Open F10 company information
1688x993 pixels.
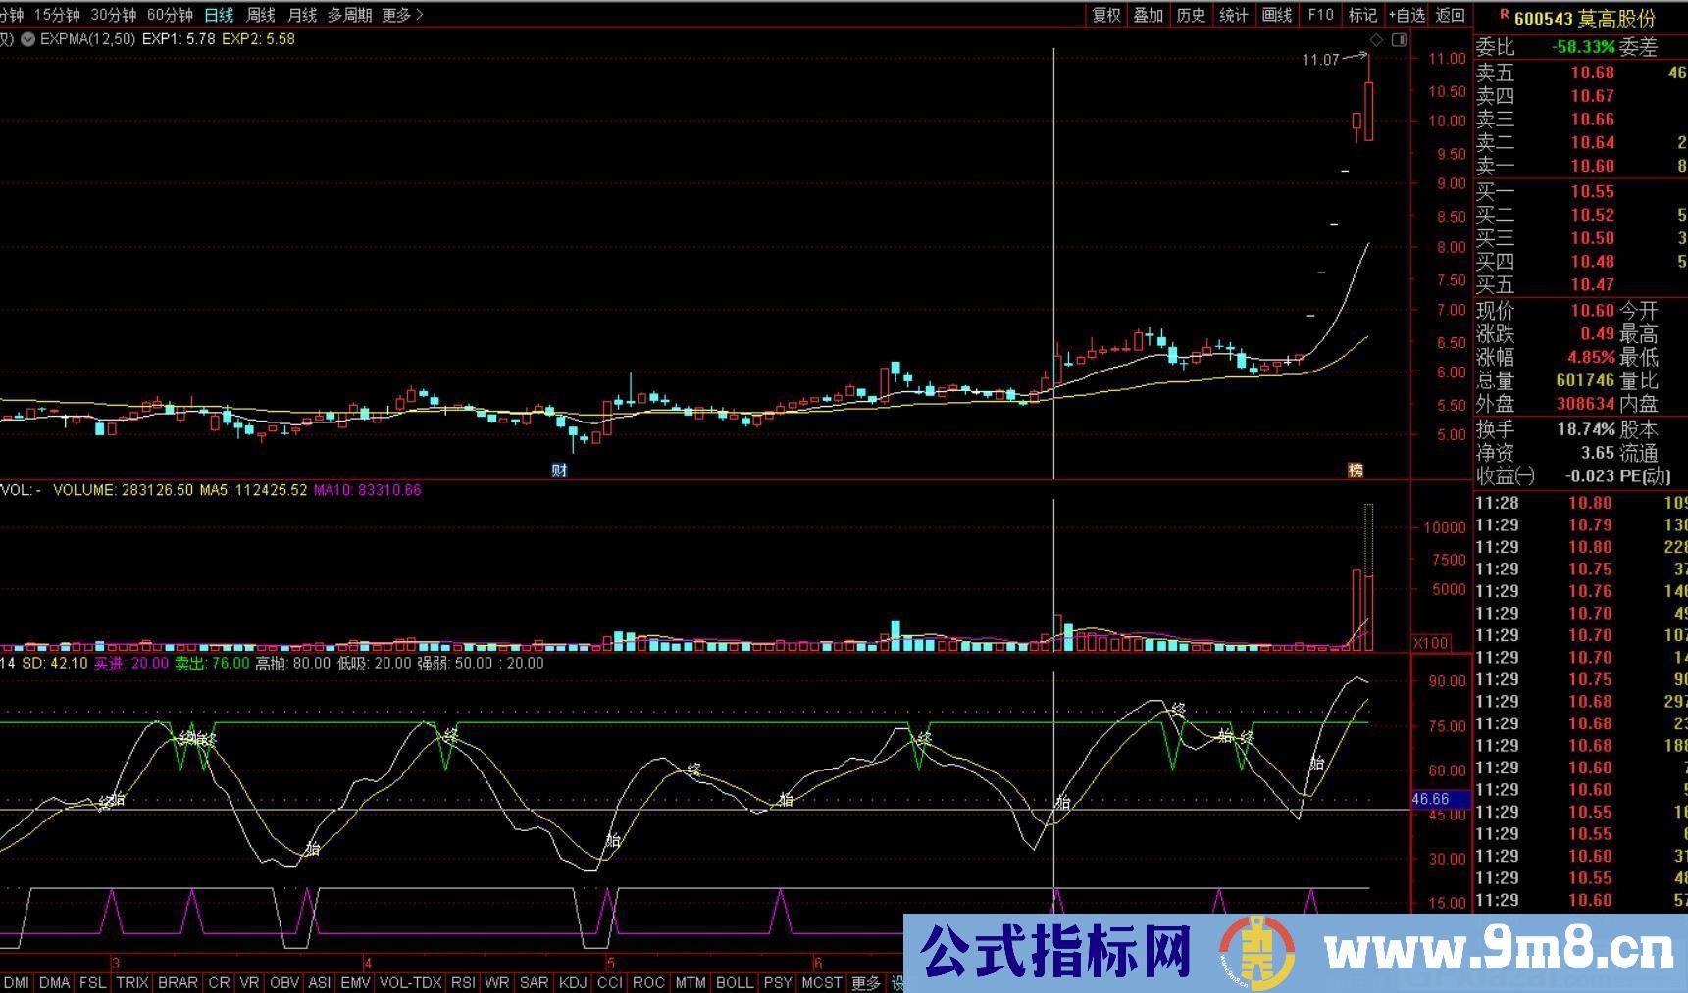point(1320,15)
